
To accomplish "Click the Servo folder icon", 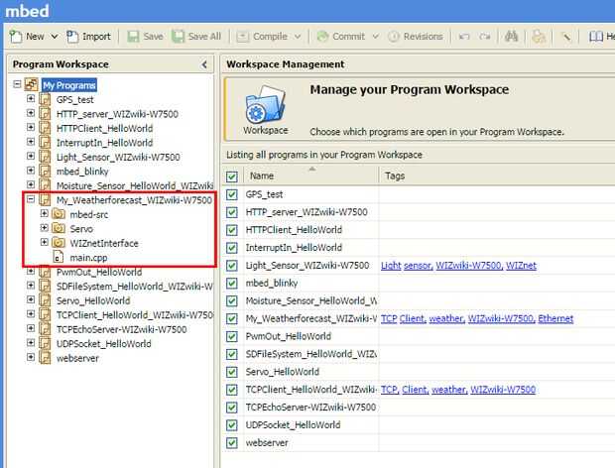I will (x=59, y=228).
